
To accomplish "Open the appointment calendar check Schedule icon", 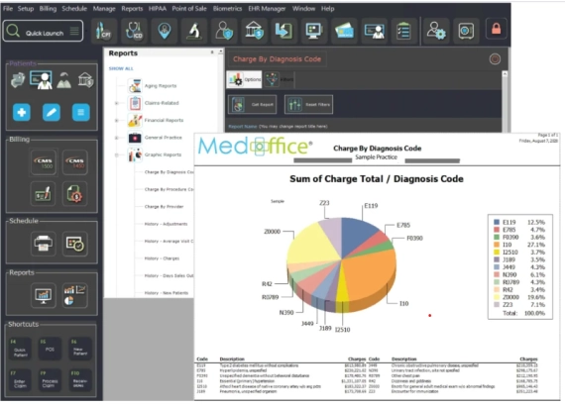I will pyautogui.click(x=75, y=244).
